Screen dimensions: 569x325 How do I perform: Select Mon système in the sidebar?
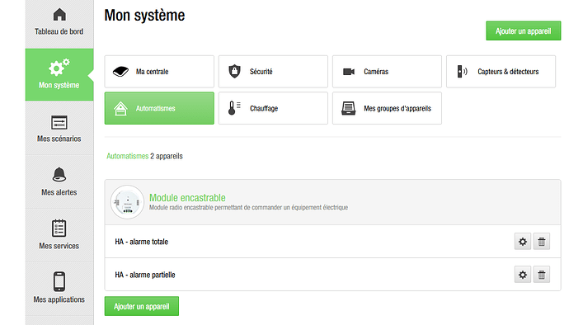tap(59, 75)
